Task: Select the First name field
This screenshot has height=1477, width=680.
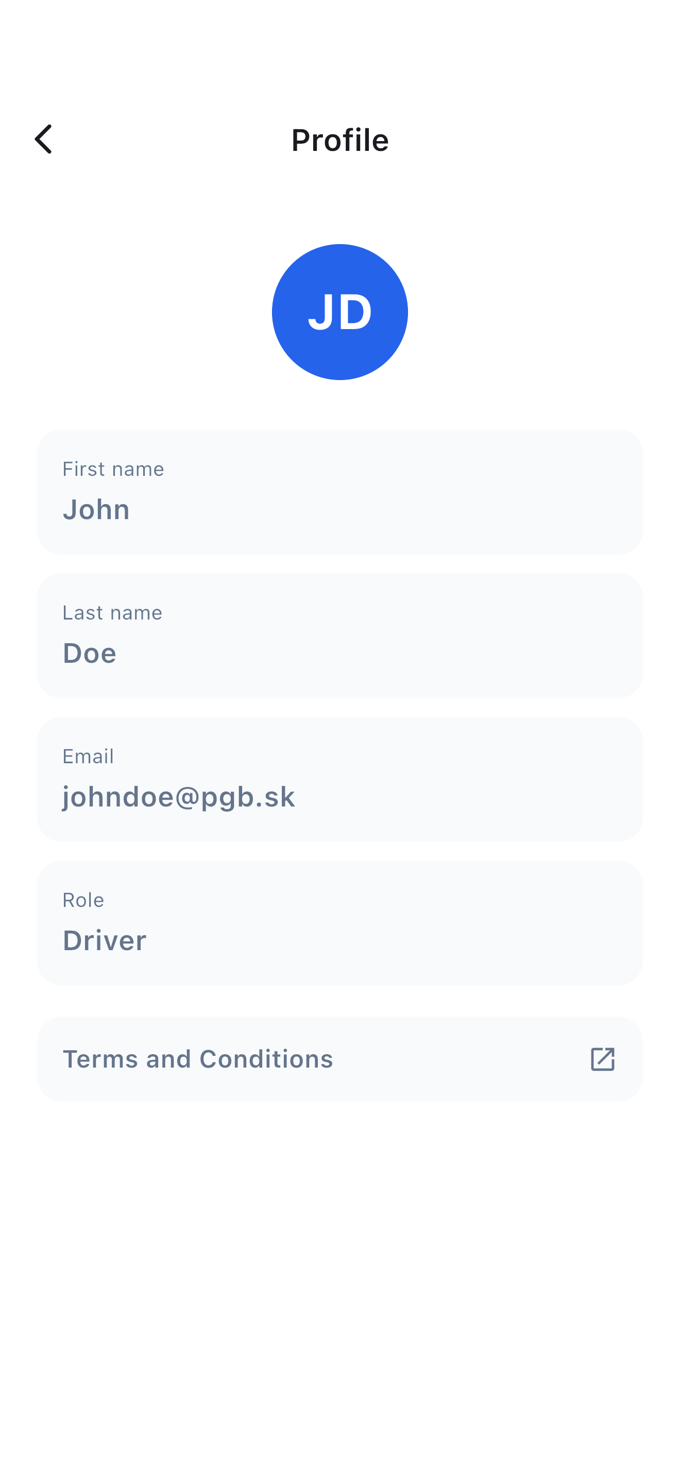Action: click(x=340, y=492)
